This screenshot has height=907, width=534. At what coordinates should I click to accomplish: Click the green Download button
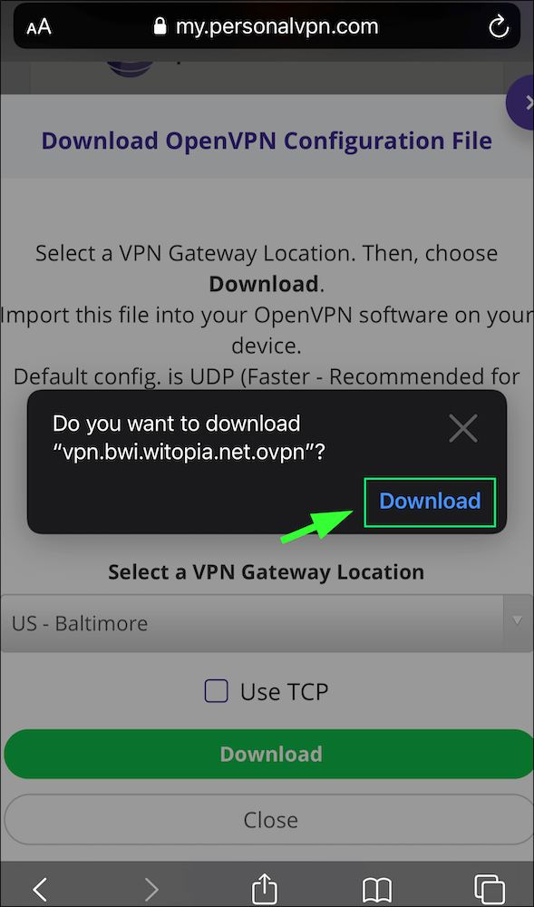click(269, 754)
